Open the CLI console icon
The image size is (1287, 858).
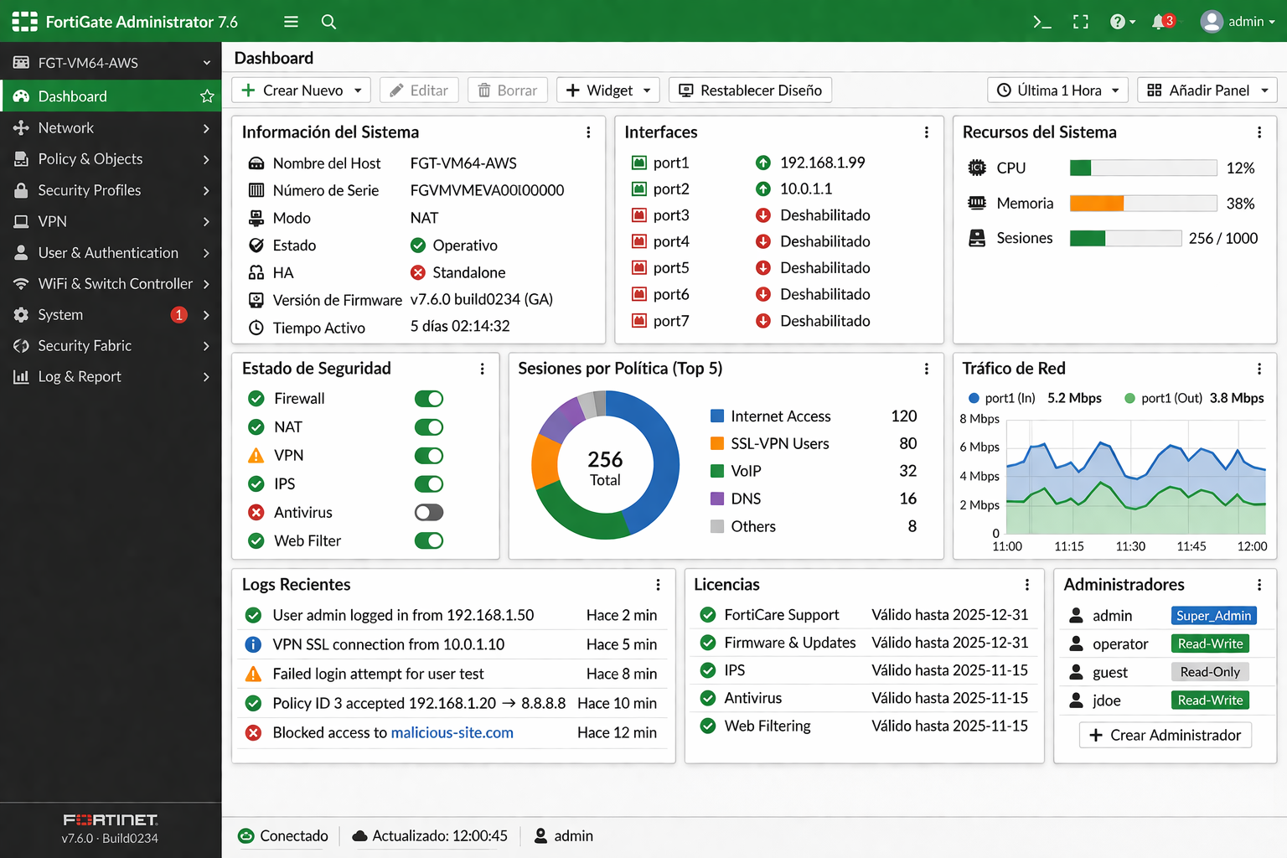1041,22
